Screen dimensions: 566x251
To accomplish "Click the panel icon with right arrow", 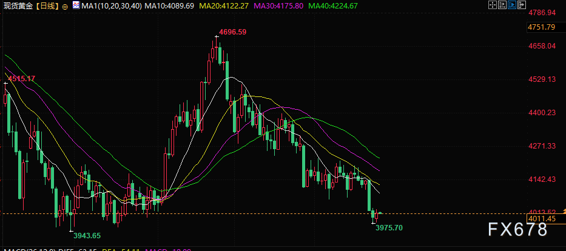I will click(521, 5).
